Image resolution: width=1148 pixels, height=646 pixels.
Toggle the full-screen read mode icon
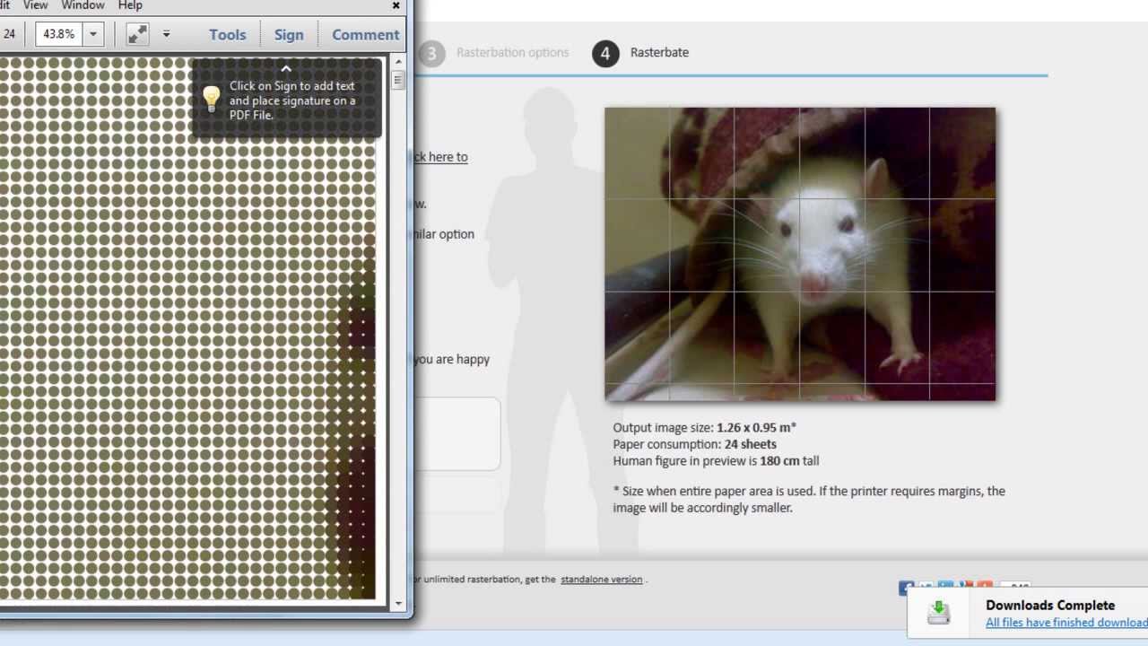point(137,34)
